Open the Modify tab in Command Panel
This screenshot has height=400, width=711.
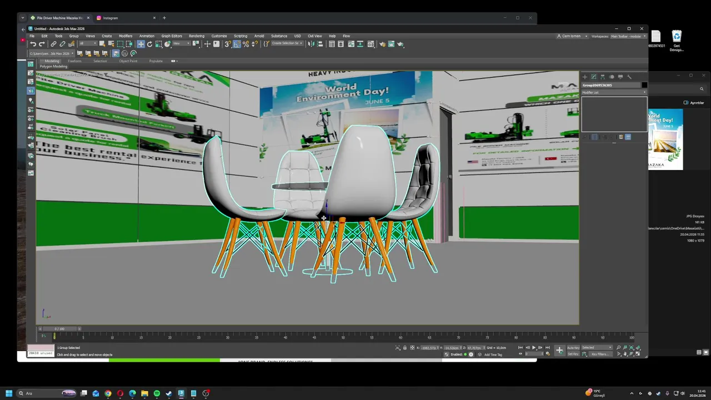tap(593, 77)
